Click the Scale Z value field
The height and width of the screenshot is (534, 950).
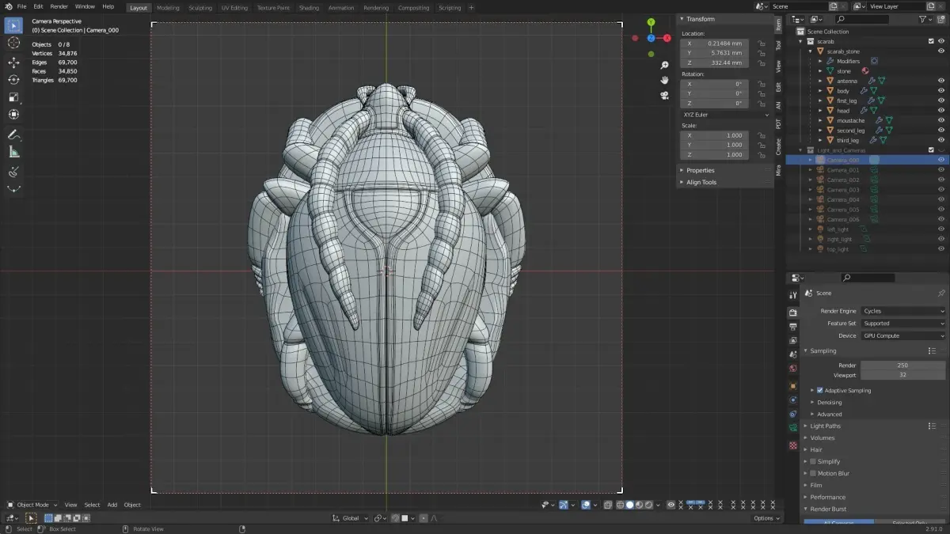coord(715,154)
